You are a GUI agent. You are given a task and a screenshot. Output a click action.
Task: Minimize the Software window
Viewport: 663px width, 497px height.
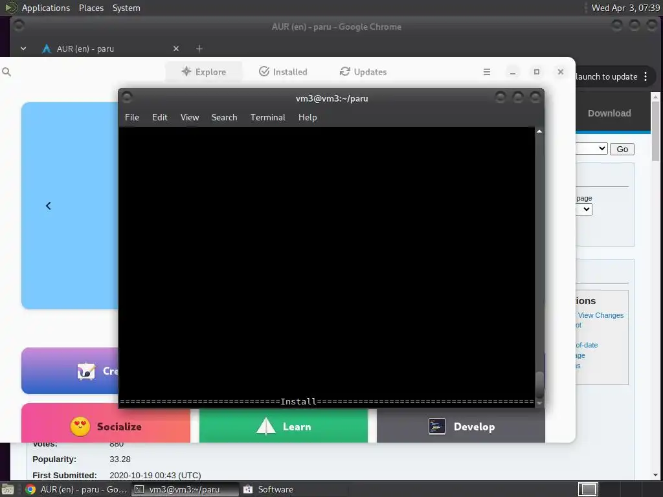[513, 72]
